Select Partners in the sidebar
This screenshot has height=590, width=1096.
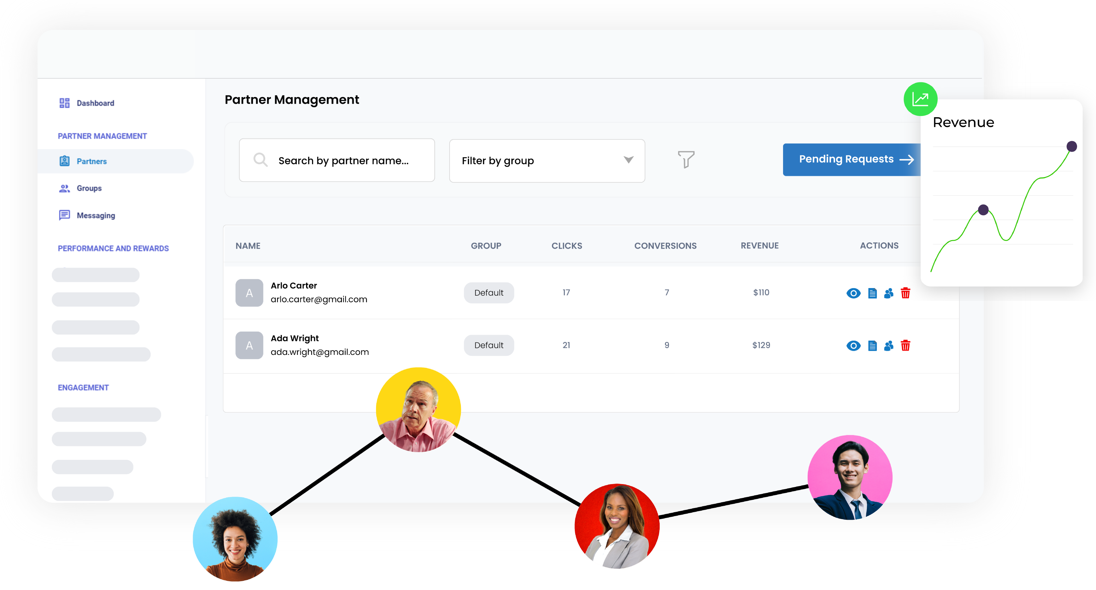[x=91, y=162]
